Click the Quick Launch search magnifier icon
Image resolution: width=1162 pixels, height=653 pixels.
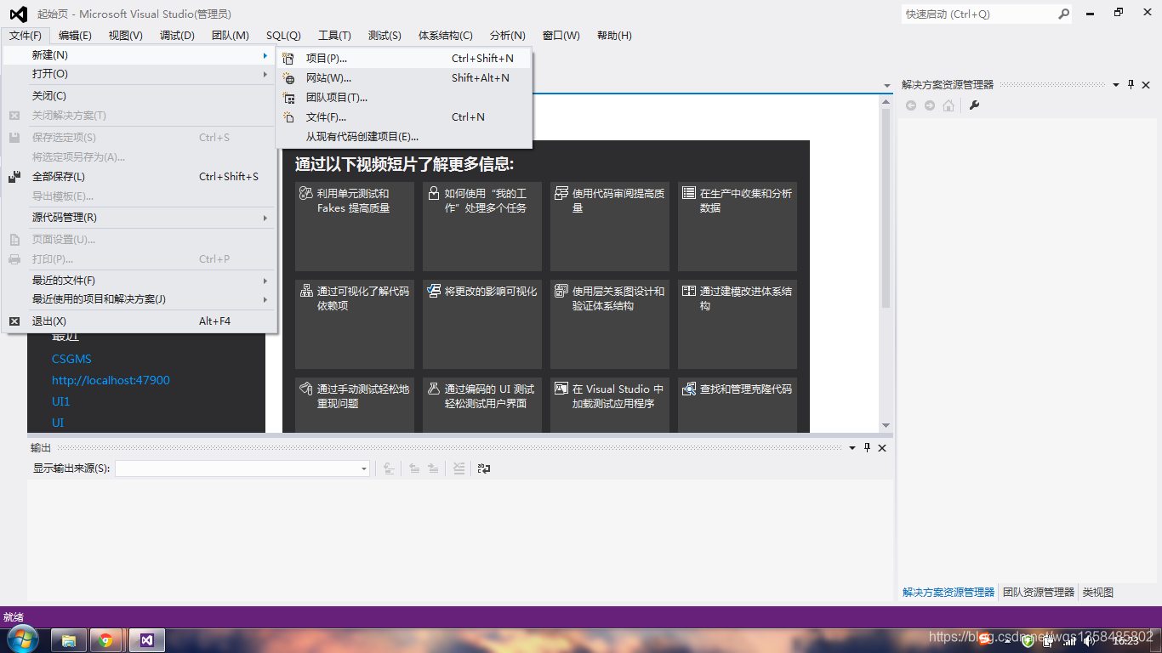pos(1063,14)
